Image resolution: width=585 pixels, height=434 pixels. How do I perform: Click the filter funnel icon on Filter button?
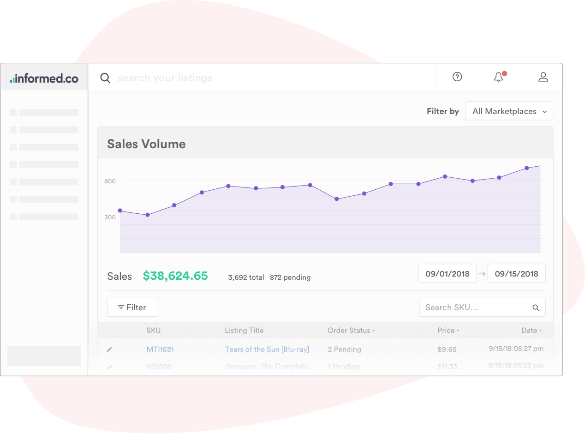[x=122, y=307]
